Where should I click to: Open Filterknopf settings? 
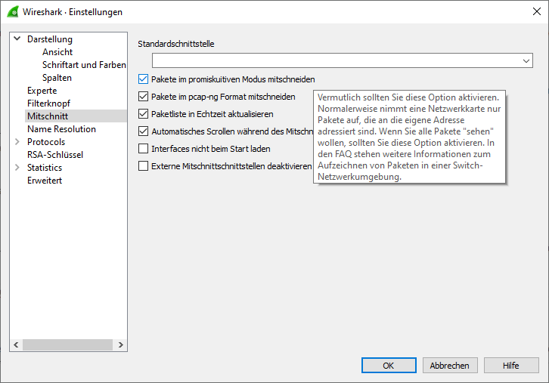point(48,103)
